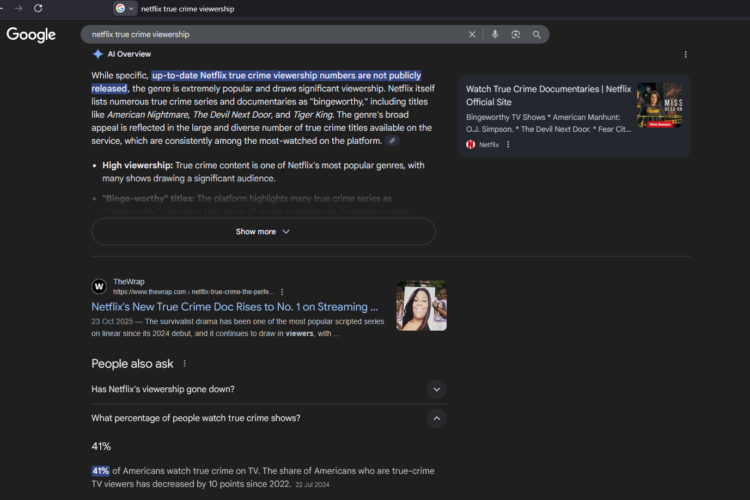The height and width of the screenshot is (500, 750).
Task: Open the AI Overview three-dot options menu
Action: [x=686, y=54]
